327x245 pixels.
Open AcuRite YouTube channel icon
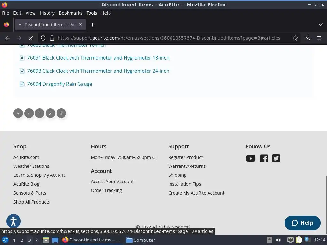click(x=251, y=158)
